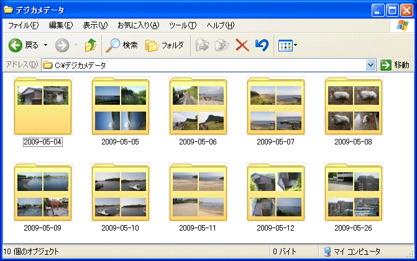Open the ツール(T) menu
This screenshot has height=261, width=417.
pos(183,25)
